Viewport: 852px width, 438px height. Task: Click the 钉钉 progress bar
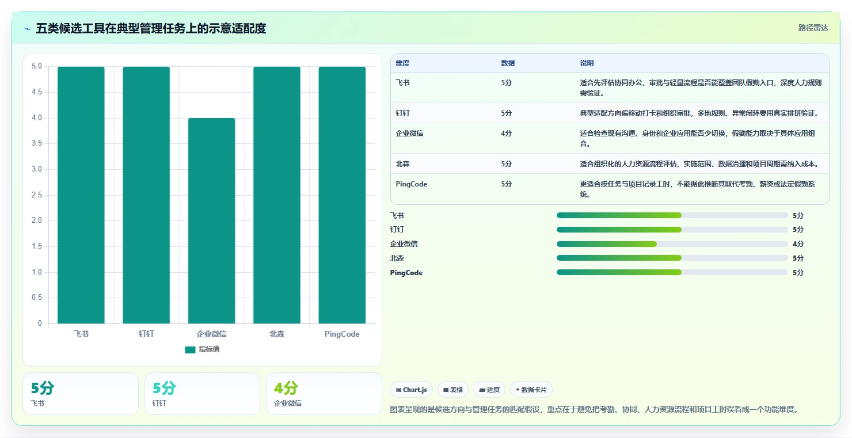coord(672,230)
